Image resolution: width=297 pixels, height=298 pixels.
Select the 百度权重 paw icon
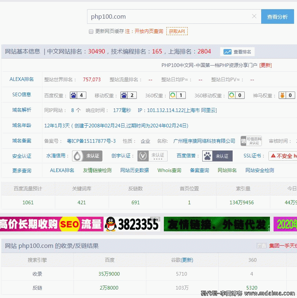click(74, 94)
